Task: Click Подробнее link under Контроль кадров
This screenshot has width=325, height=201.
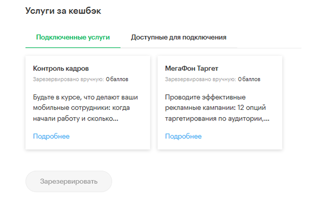Action: coord(51,136)
